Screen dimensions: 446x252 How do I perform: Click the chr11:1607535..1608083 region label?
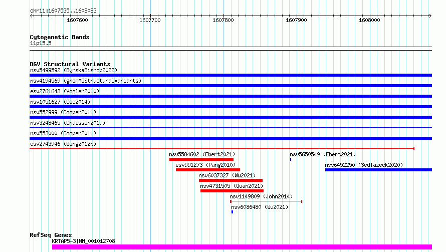(x=63, y=11)
